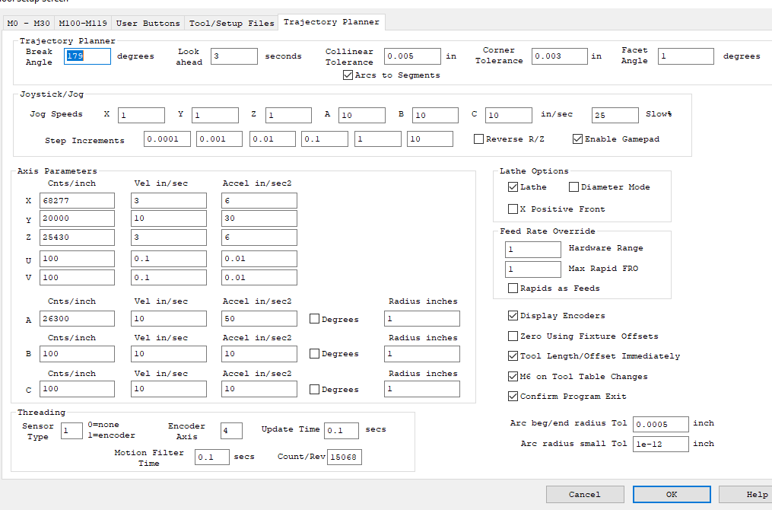
Task: Enable Diameter Mode checkbox
Action: 573,187
